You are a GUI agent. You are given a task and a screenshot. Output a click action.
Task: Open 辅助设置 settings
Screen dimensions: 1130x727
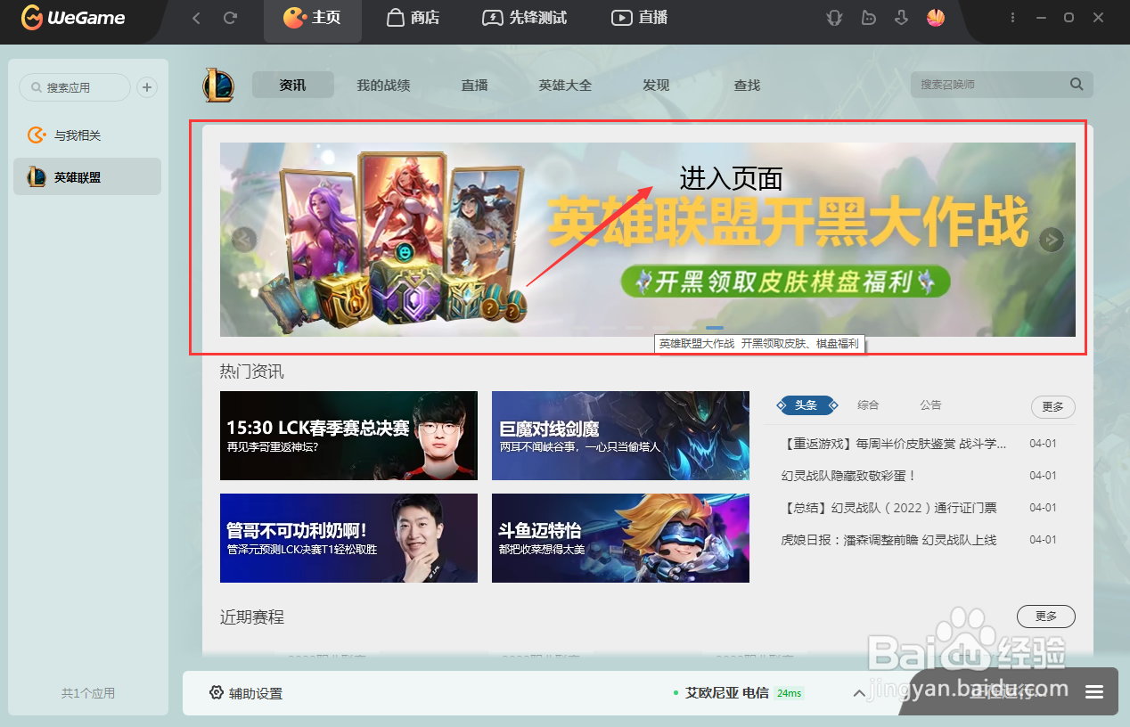point(246,693)
